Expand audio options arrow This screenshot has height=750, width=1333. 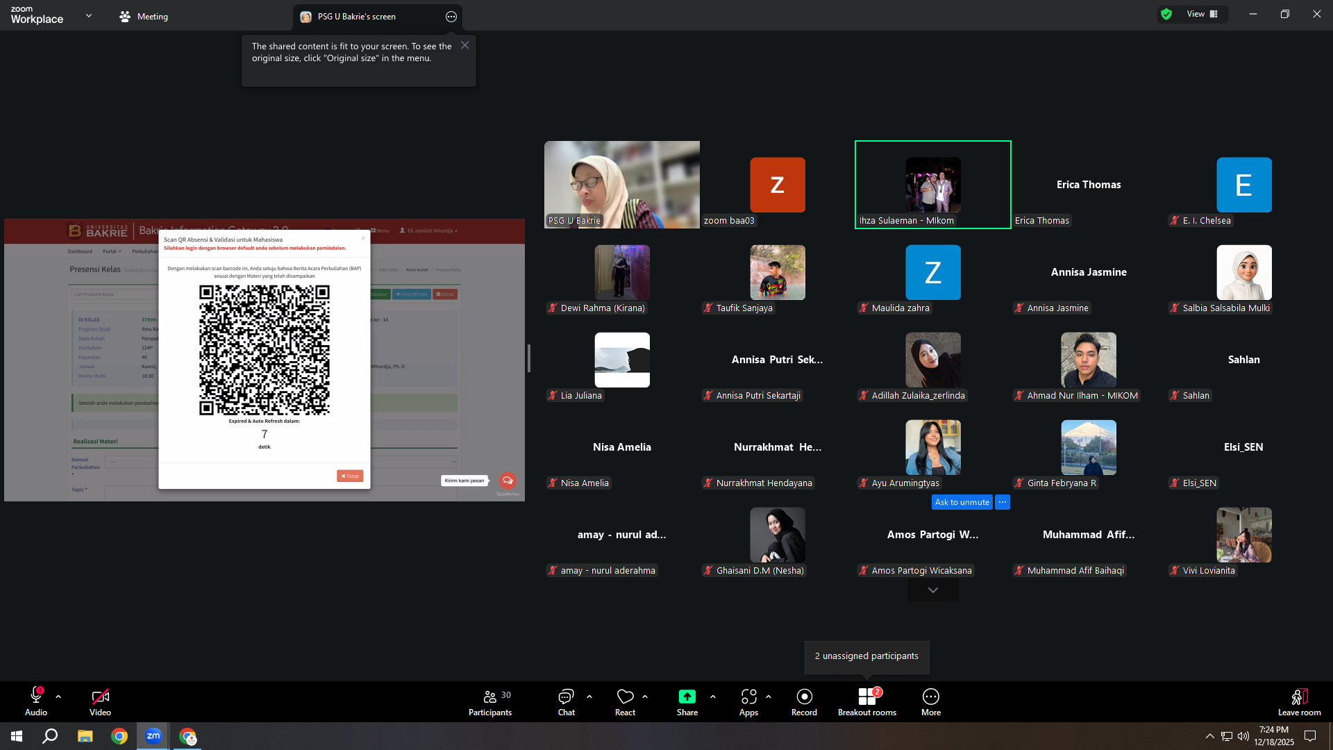(x=58, y=696)
